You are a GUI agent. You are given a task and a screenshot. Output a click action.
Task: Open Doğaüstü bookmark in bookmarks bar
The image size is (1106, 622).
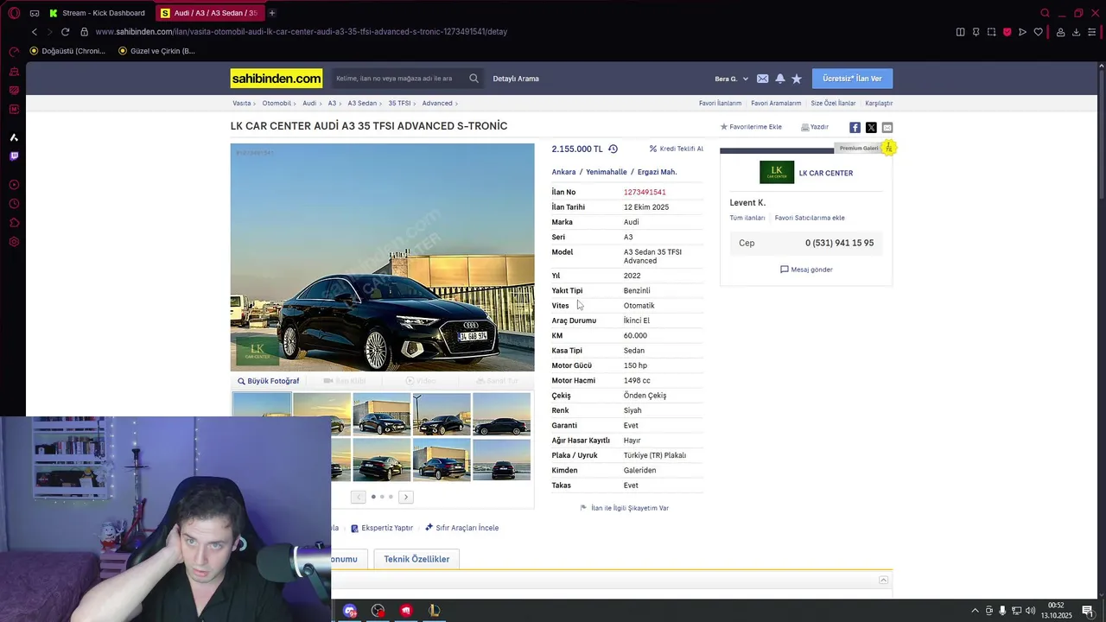67,51
